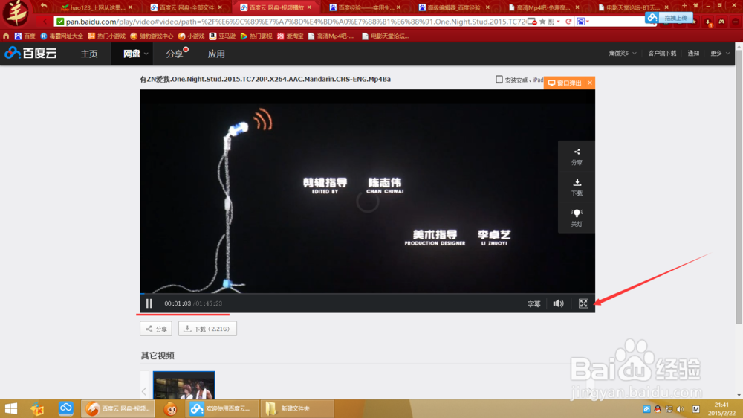Click 下载 download icon on video side panel
The image size is (743, 418).
click(577, 187)
